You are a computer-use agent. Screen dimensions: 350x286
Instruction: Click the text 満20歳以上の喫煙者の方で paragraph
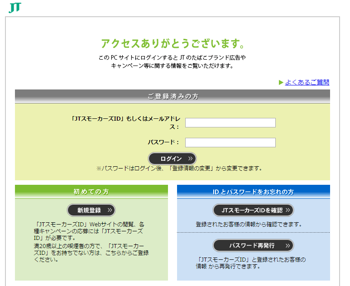click(x=91, y=253)
